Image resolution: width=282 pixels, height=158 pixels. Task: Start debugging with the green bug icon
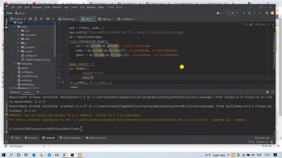point(249,13)
